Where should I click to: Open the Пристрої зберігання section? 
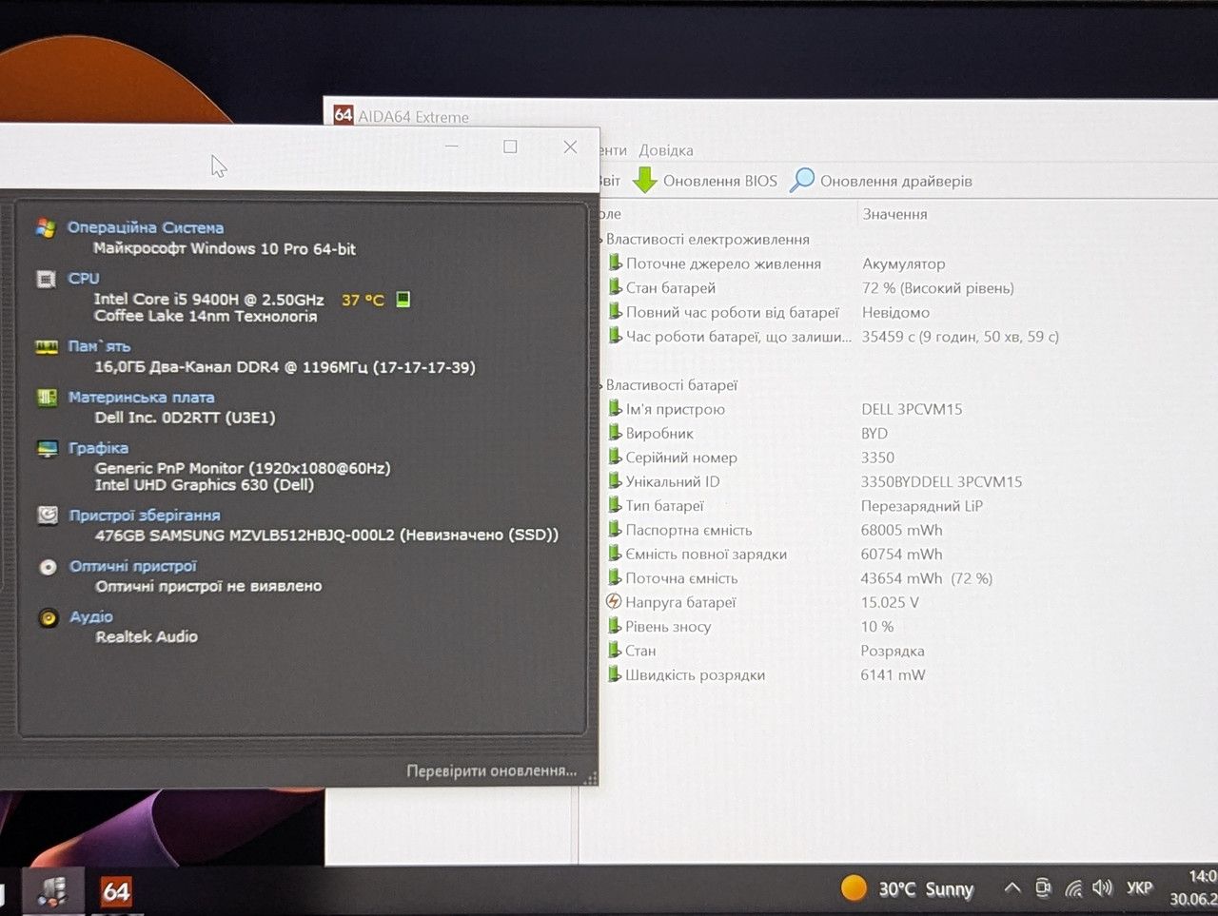(145, 515)
